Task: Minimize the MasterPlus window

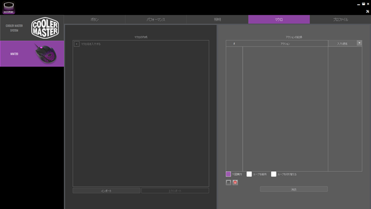Action: pyautogui.click(x=358, y=4)
